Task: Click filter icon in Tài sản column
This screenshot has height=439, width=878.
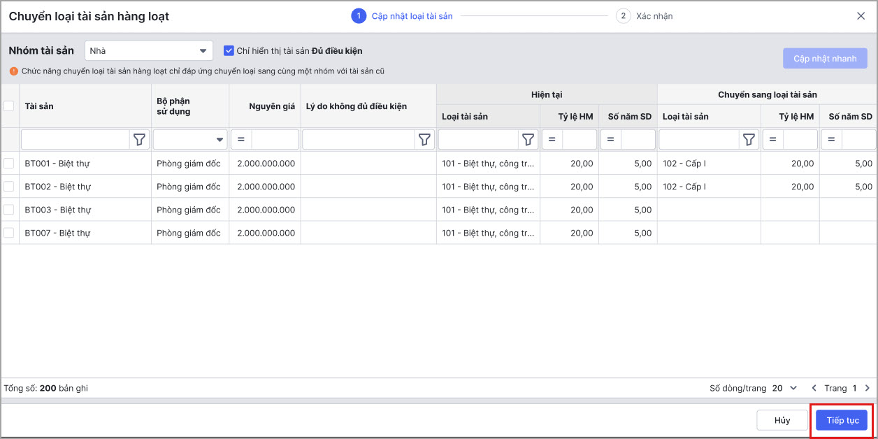Action: pyautogui.click(x=140, y=140)
